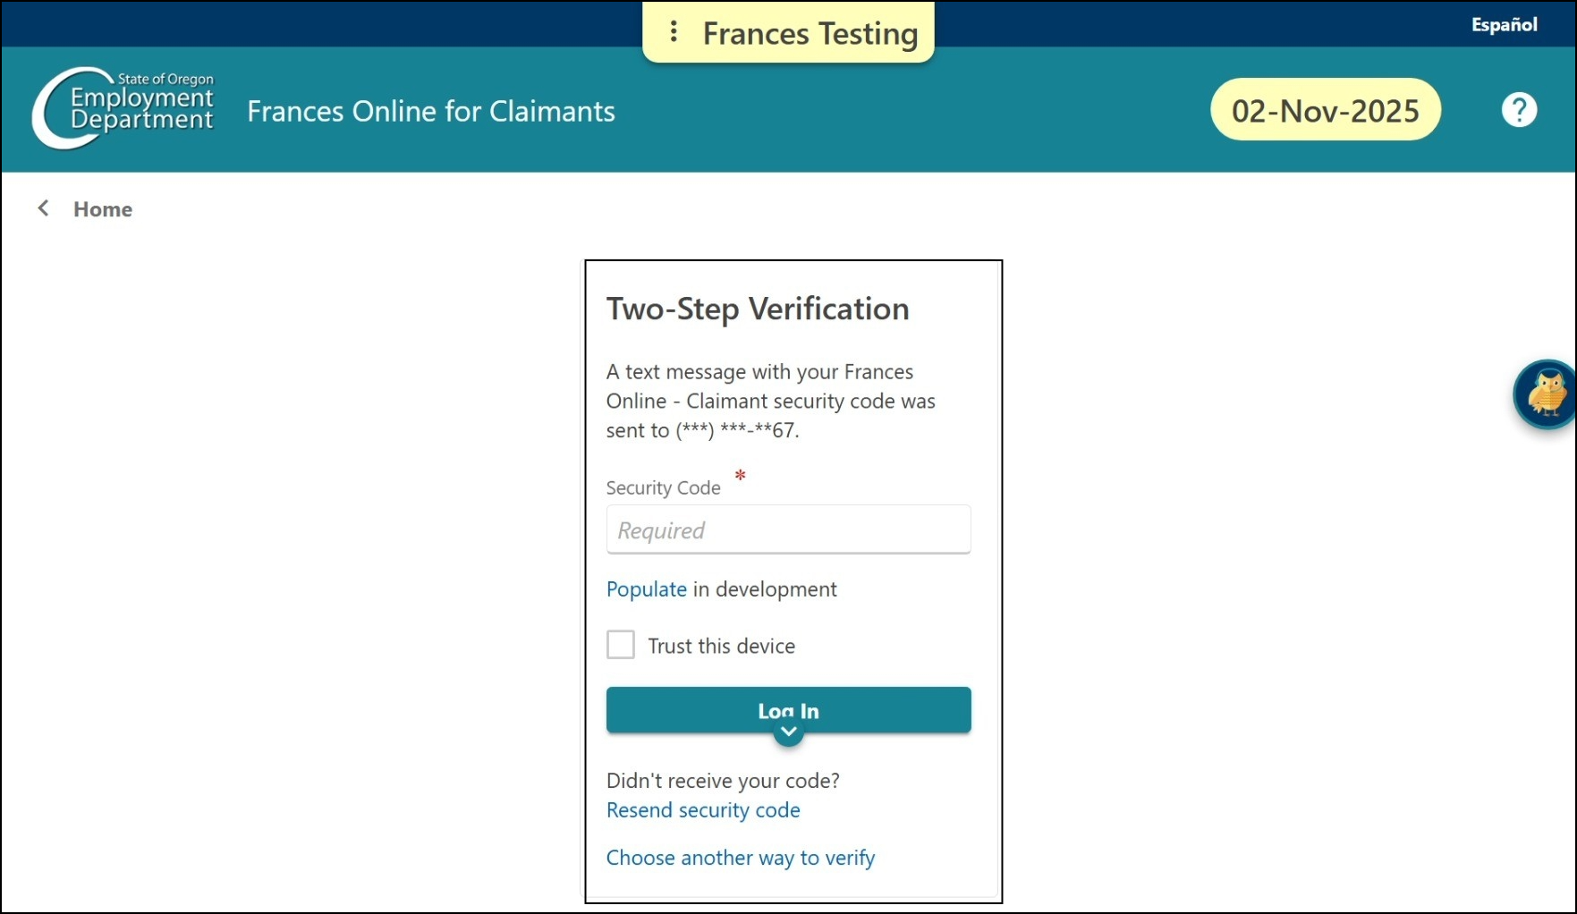Open the three-dot menu beside Frances Testing
The height and width of the screenshot is (914, 1577).
tap(674, 33)
